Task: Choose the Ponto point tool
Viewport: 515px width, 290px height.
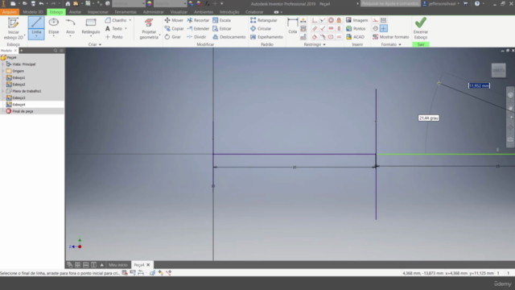Action: [113, 37]
